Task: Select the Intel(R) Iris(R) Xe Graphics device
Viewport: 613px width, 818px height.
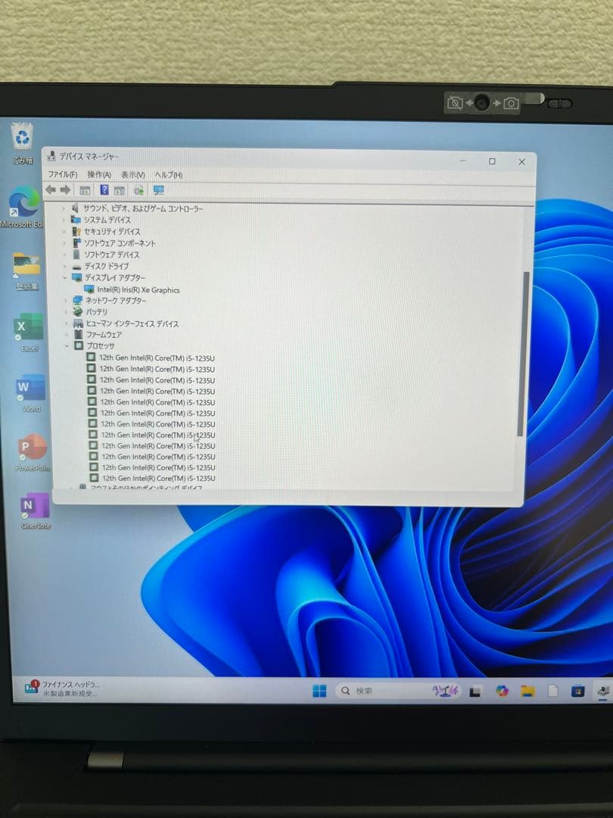Action: pyautogui.click(x=138, y=289)
